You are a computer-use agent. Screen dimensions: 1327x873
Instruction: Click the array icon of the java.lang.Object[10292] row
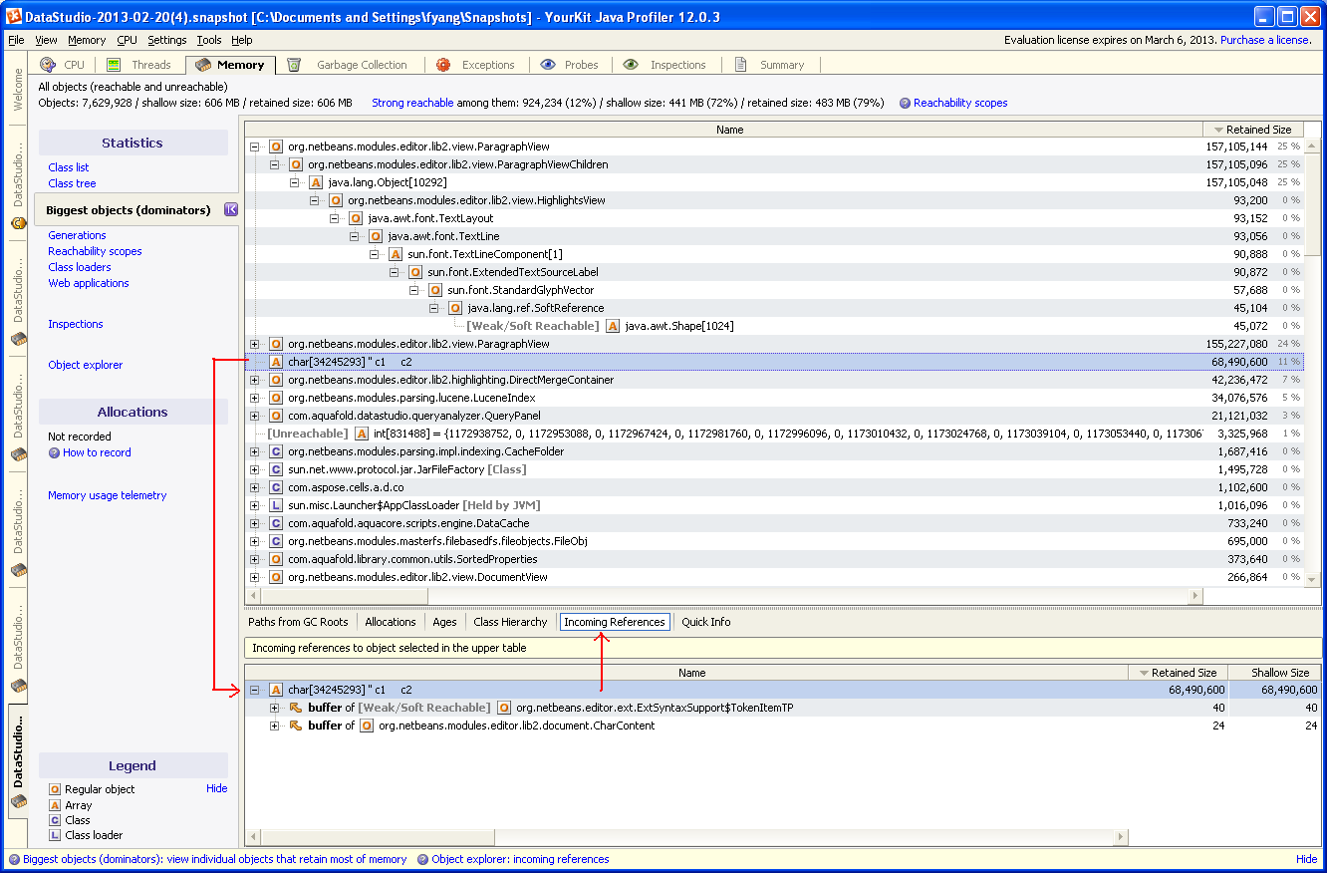click(x=316, y=182)
